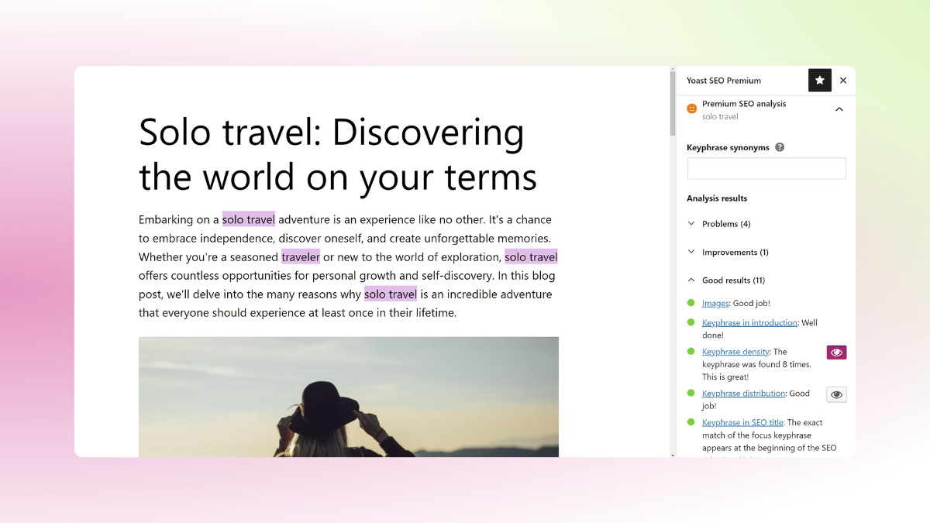The image size is (930, 523).
Task: Click the Keyphrase synonyms help question mark
Action: coord(780,147)
